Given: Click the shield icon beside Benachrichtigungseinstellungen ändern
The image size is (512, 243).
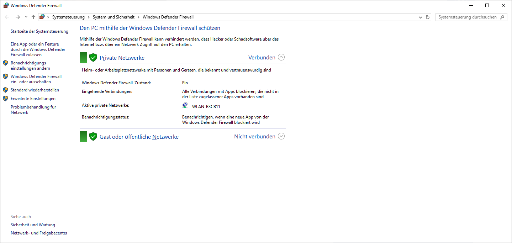Looking at the screenshot, I should (x=5, y=63).
